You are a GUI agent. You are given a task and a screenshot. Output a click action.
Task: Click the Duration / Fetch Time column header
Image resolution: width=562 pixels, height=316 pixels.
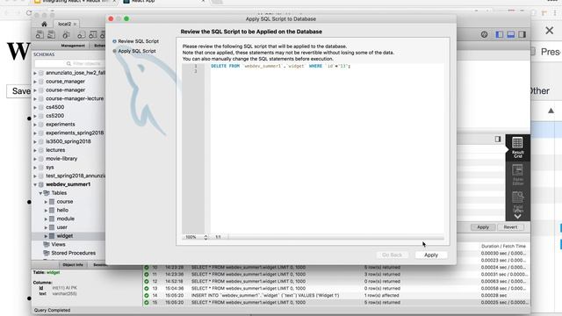(x=503, y=246)
